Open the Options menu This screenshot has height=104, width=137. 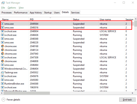click(12, 8)
